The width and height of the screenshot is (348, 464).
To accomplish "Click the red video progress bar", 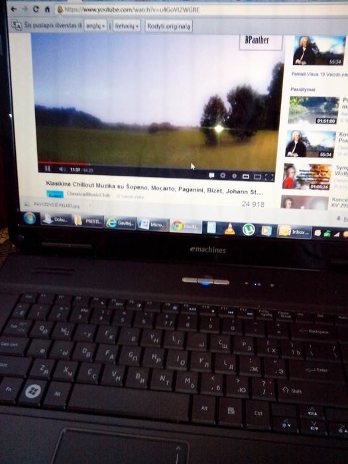I will pos(63,163).
